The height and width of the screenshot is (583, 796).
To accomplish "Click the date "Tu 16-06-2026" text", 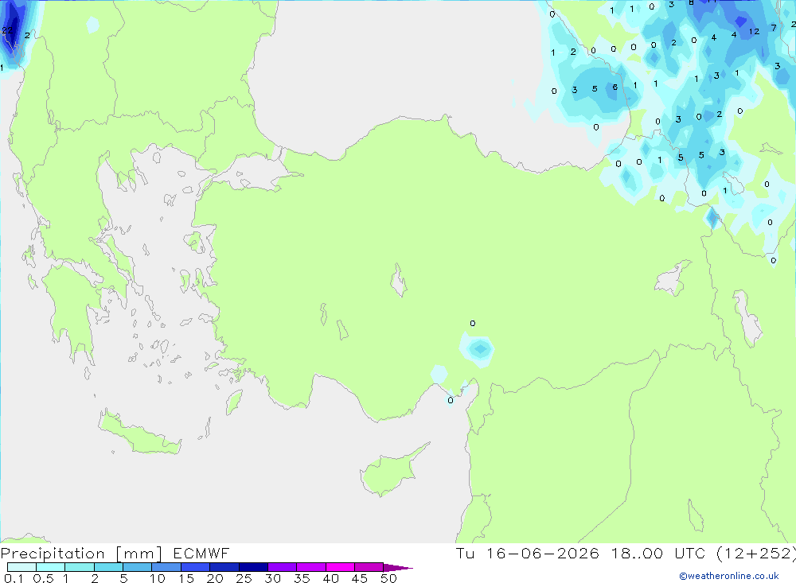I will pyautogui.click(x=527, y=554).
